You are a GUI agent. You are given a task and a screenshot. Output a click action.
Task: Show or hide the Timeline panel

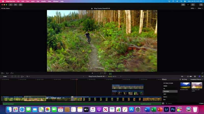[188, 5]
